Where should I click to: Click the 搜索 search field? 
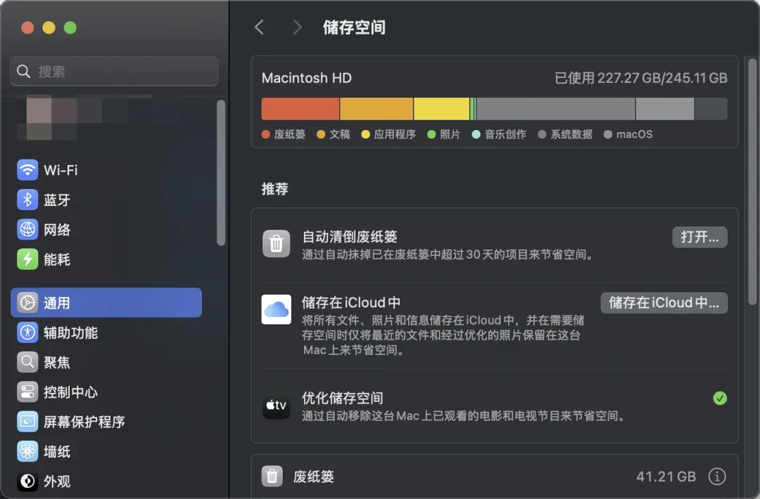pos(114,72)
